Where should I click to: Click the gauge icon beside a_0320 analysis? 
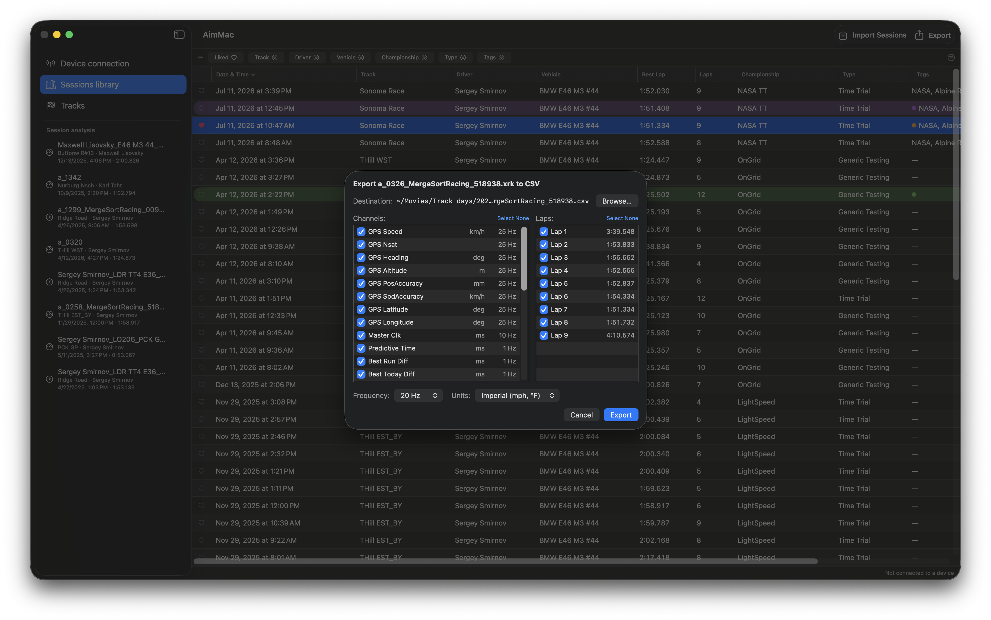coord(49,250)
